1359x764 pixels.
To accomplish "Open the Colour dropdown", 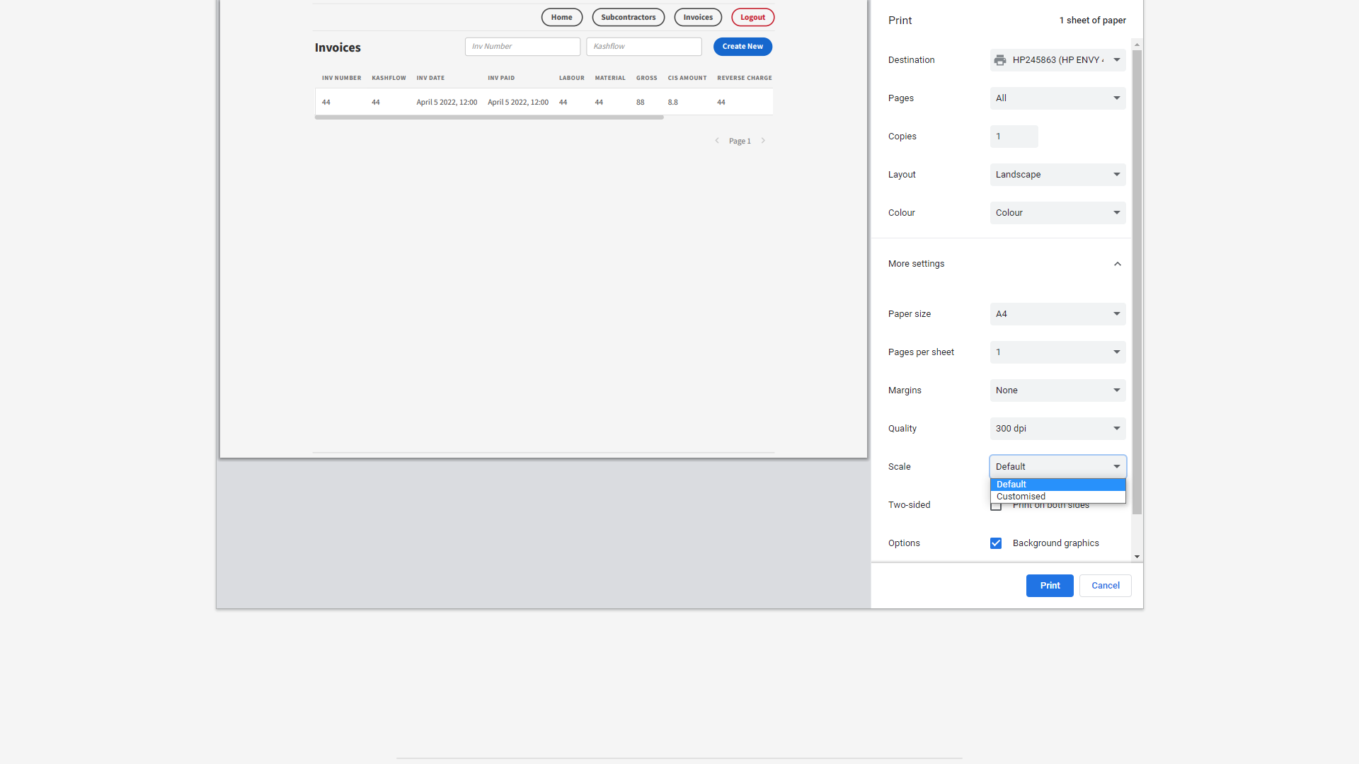I will coord(1057,212).
